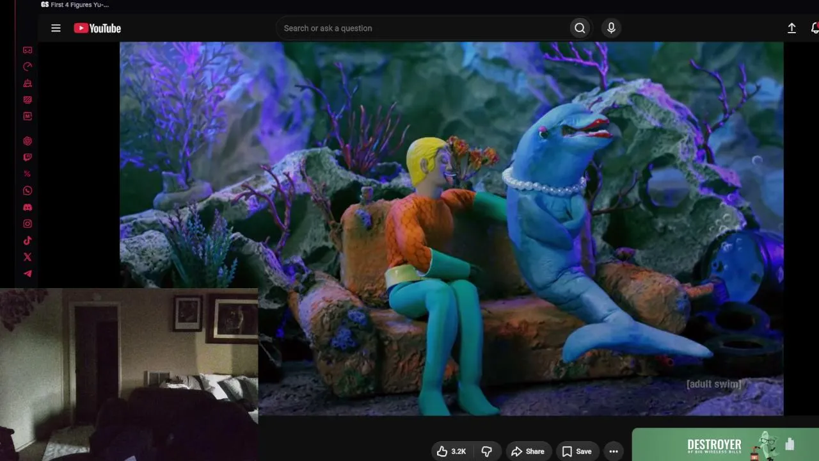The width and height of the screenshot is (819, 461).
Task: Focus the 'Search or ask a question' field
Action: (x=423, y=28)
